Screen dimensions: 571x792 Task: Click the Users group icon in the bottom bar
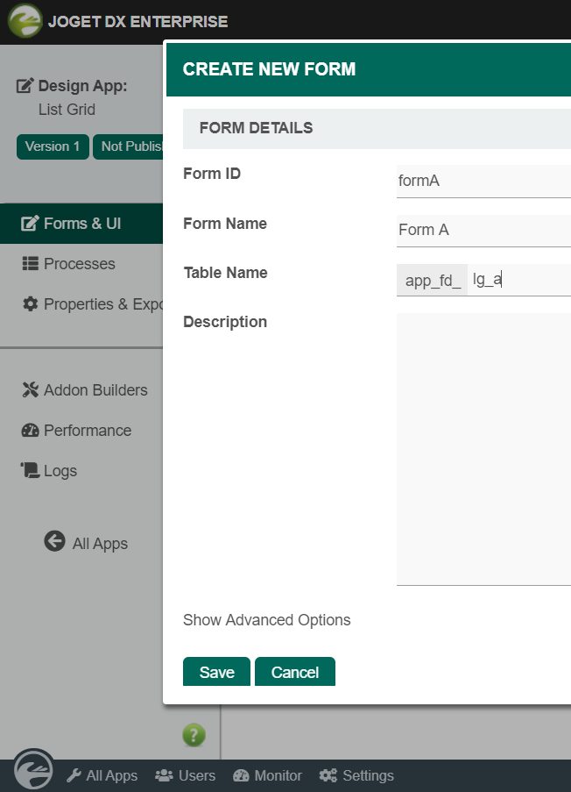[x=164, y=775]
